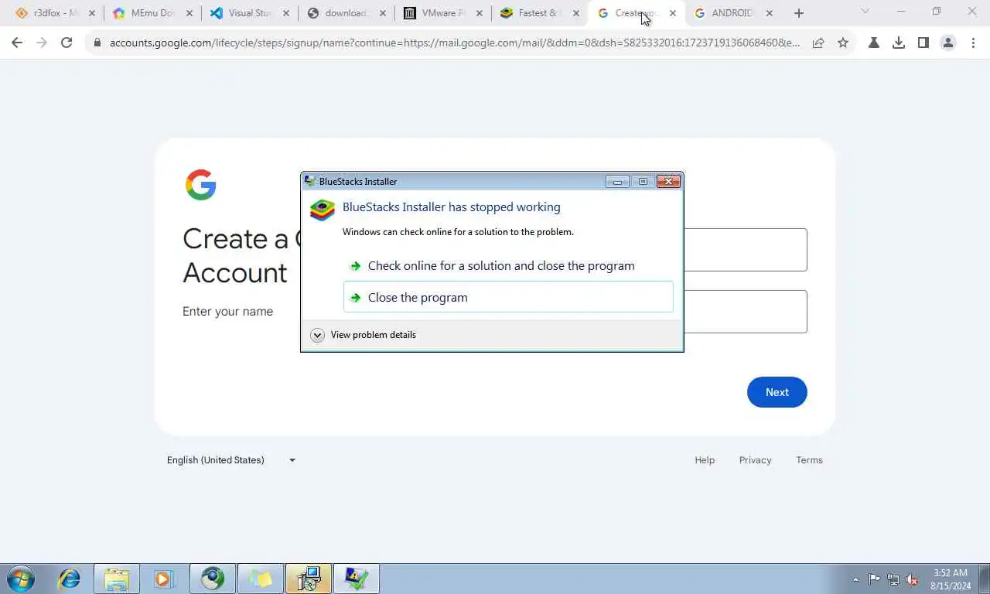Open the Windows Start menu

coord(21,579)
